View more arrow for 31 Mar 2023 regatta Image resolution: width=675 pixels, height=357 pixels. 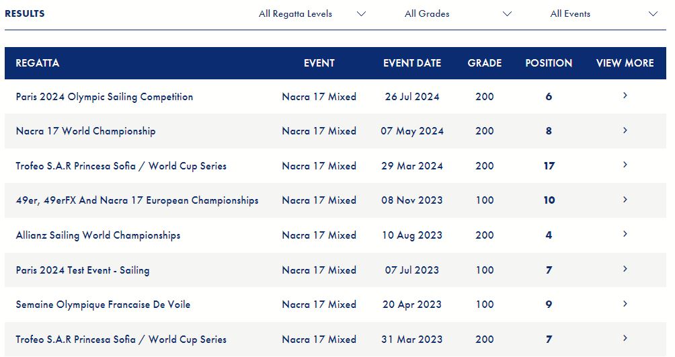(625, 339)
